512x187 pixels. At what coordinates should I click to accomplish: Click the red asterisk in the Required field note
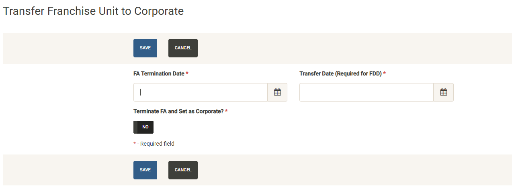[x=135, y=144]
